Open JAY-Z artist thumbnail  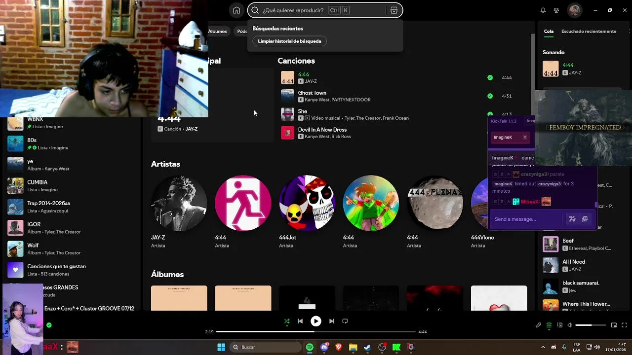click(179, 203)
